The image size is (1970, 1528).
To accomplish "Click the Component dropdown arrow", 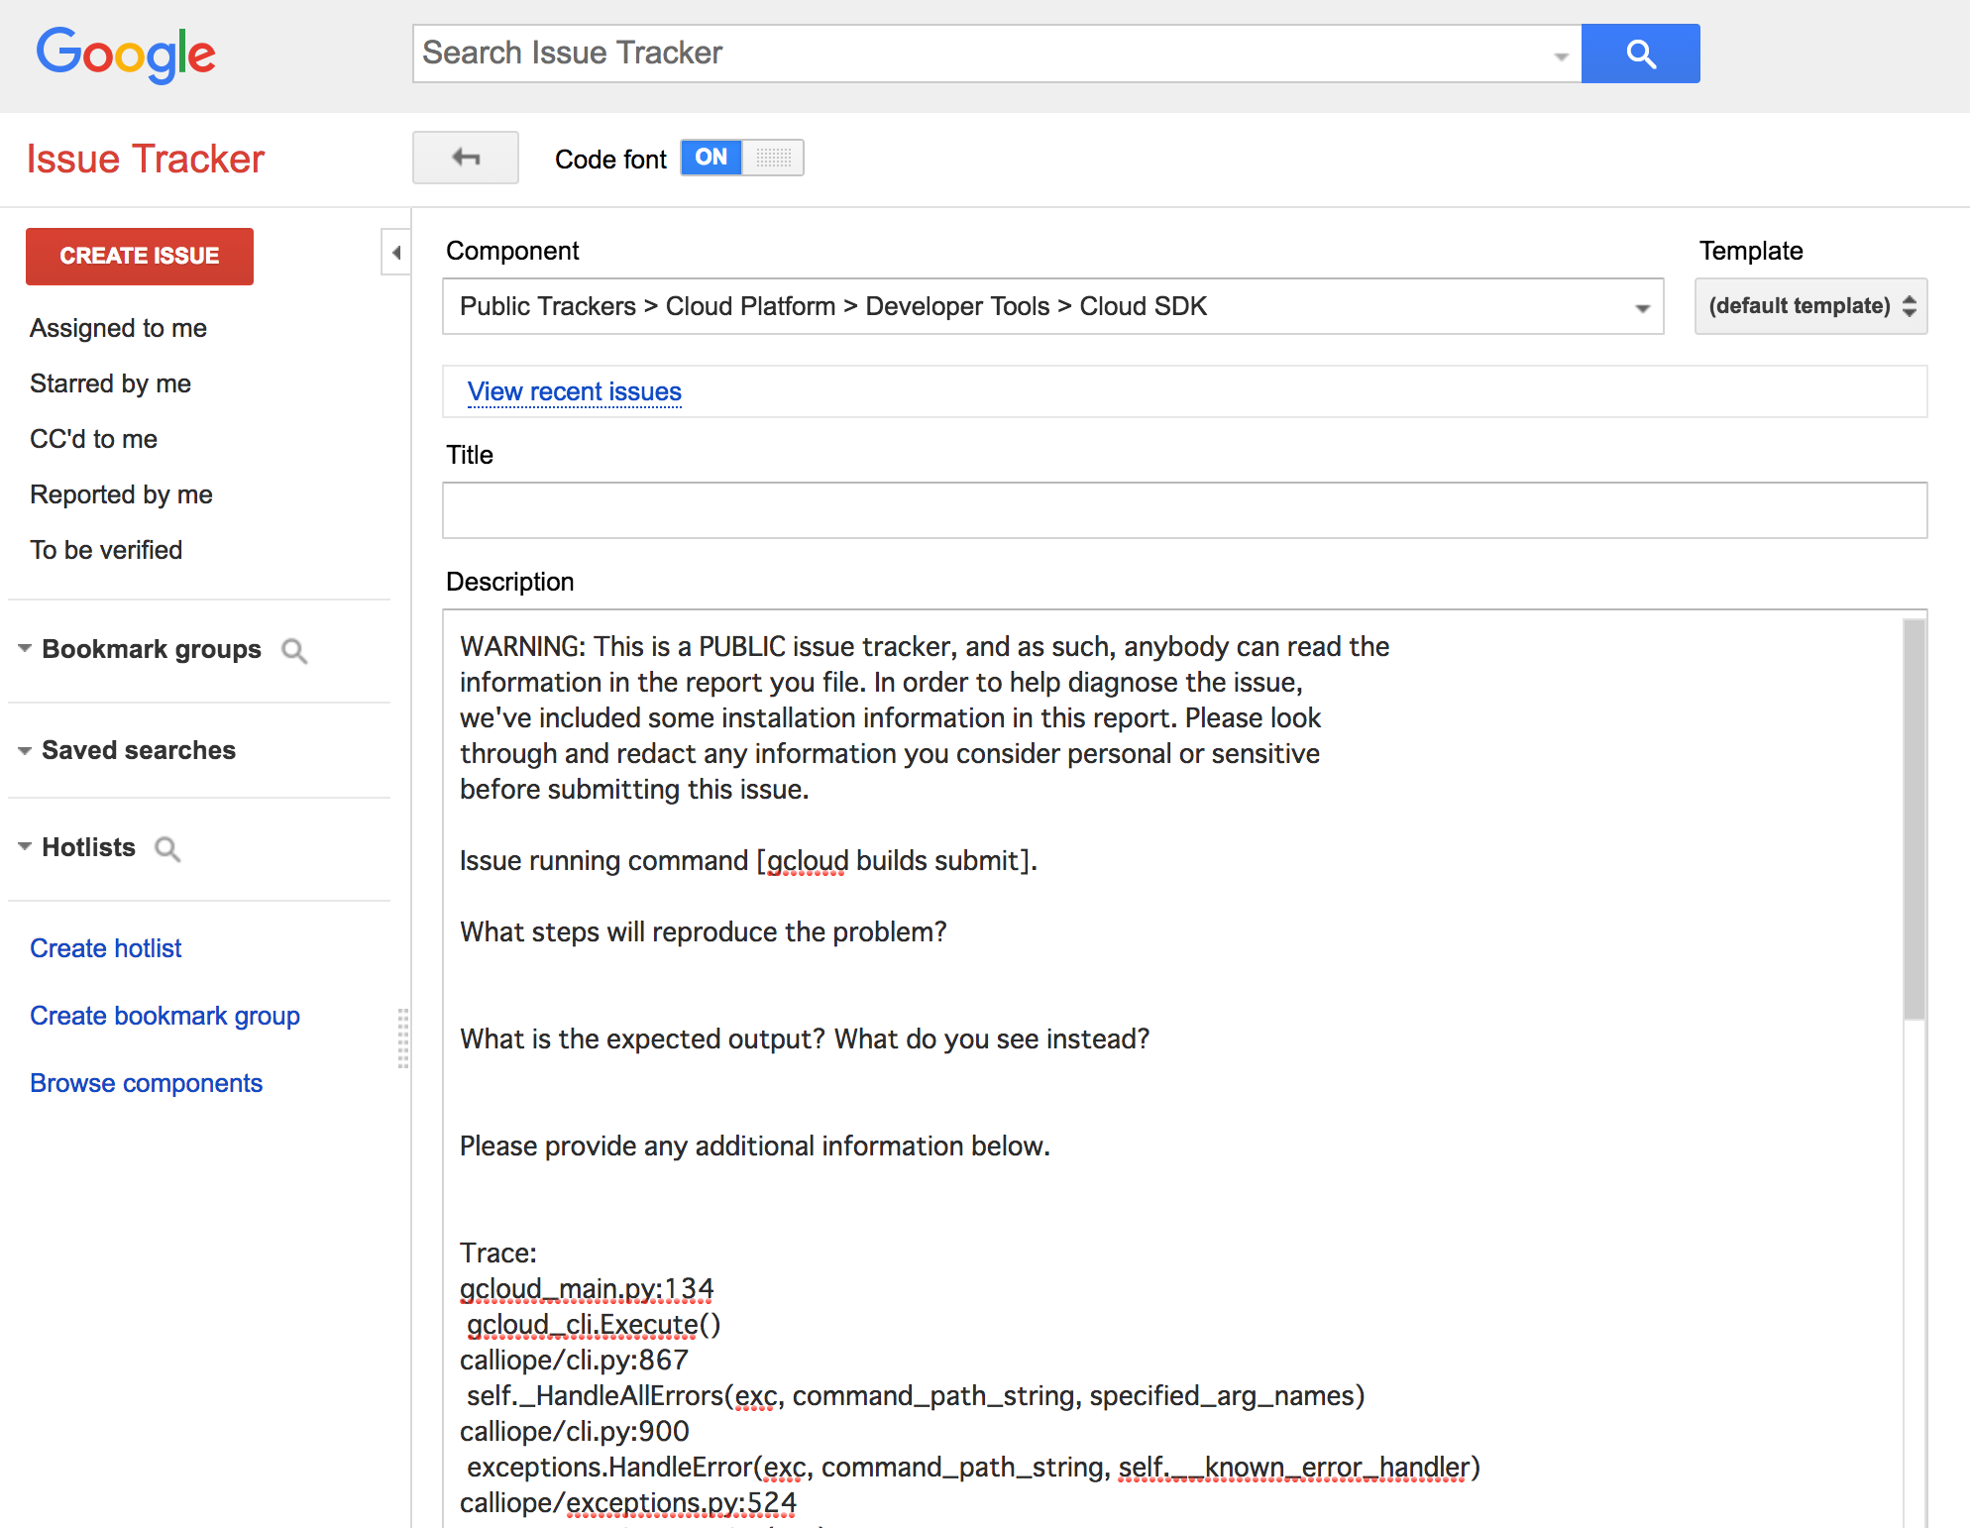I will click(x=1642, y=308).
